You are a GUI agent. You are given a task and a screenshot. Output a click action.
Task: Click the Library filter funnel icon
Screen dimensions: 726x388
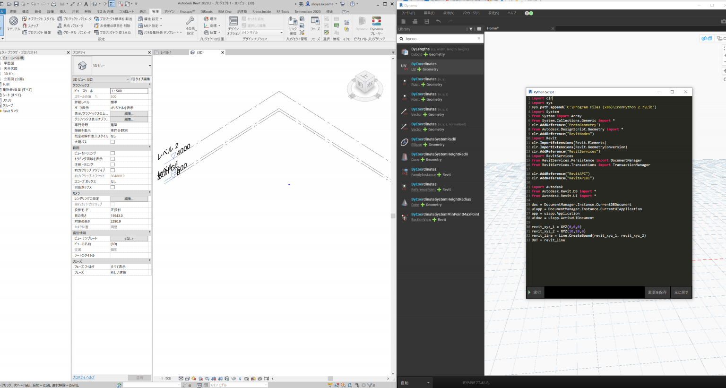471,29
